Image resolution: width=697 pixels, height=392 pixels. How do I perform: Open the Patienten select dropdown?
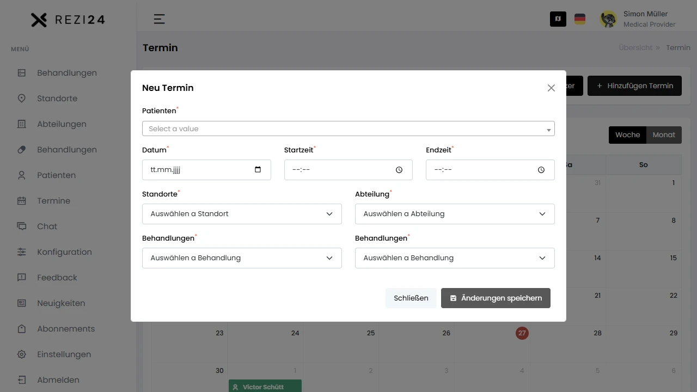[348, 128]
